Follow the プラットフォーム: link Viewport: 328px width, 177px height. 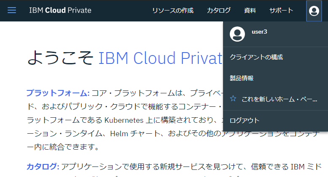[x=58, y=93]
